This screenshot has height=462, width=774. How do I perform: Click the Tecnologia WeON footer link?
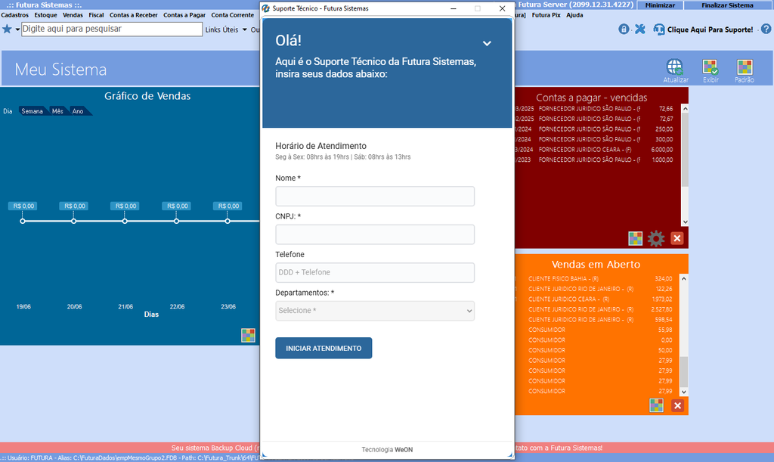pos(387,450)
